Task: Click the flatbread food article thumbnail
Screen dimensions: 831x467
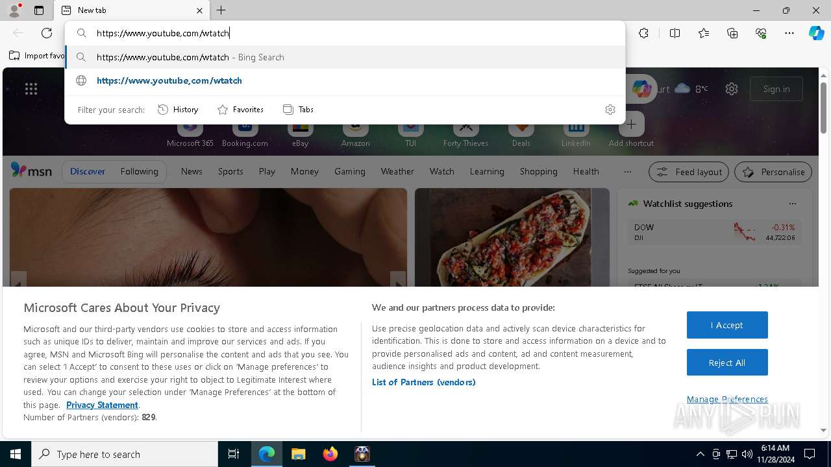Action: coord(512,237)
